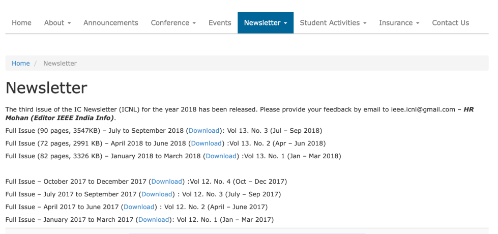Click the Newsletter breadcrumb text
498x234 pixels.
(x=60, y=63)
